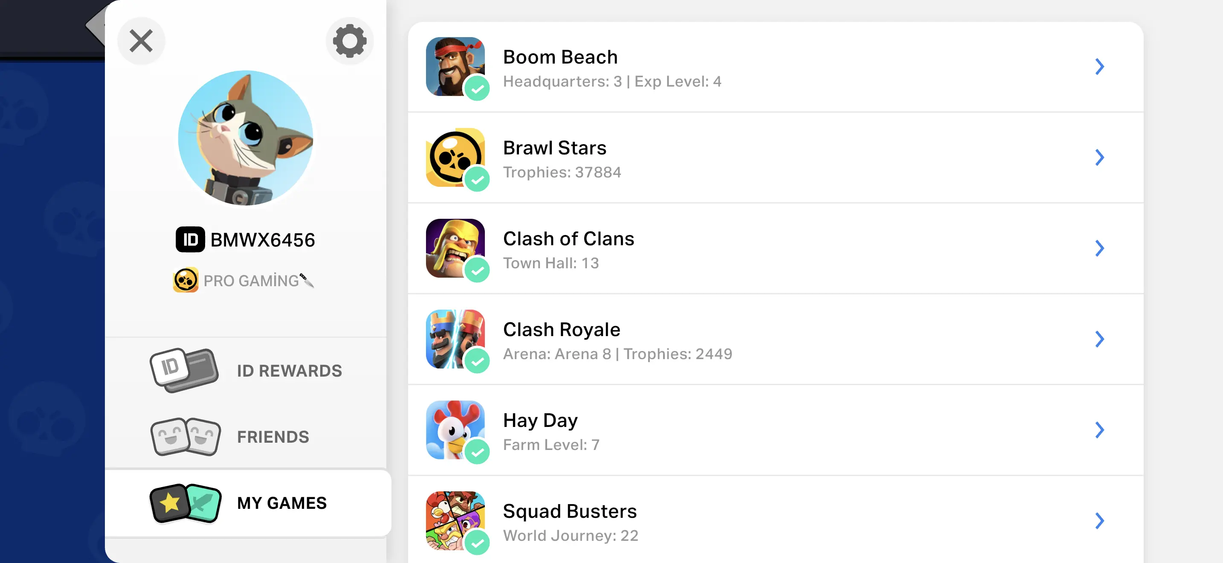Click the Clash Royale game icon
Viewport: 1223px width, 563px height.
click(455, 339)
